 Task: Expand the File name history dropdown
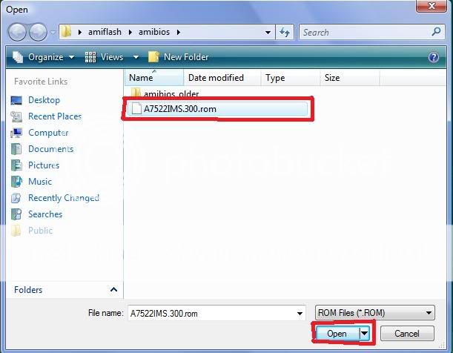tap(300, 313)
